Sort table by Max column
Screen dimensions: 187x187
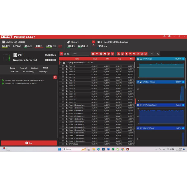[x=132, y=59]
